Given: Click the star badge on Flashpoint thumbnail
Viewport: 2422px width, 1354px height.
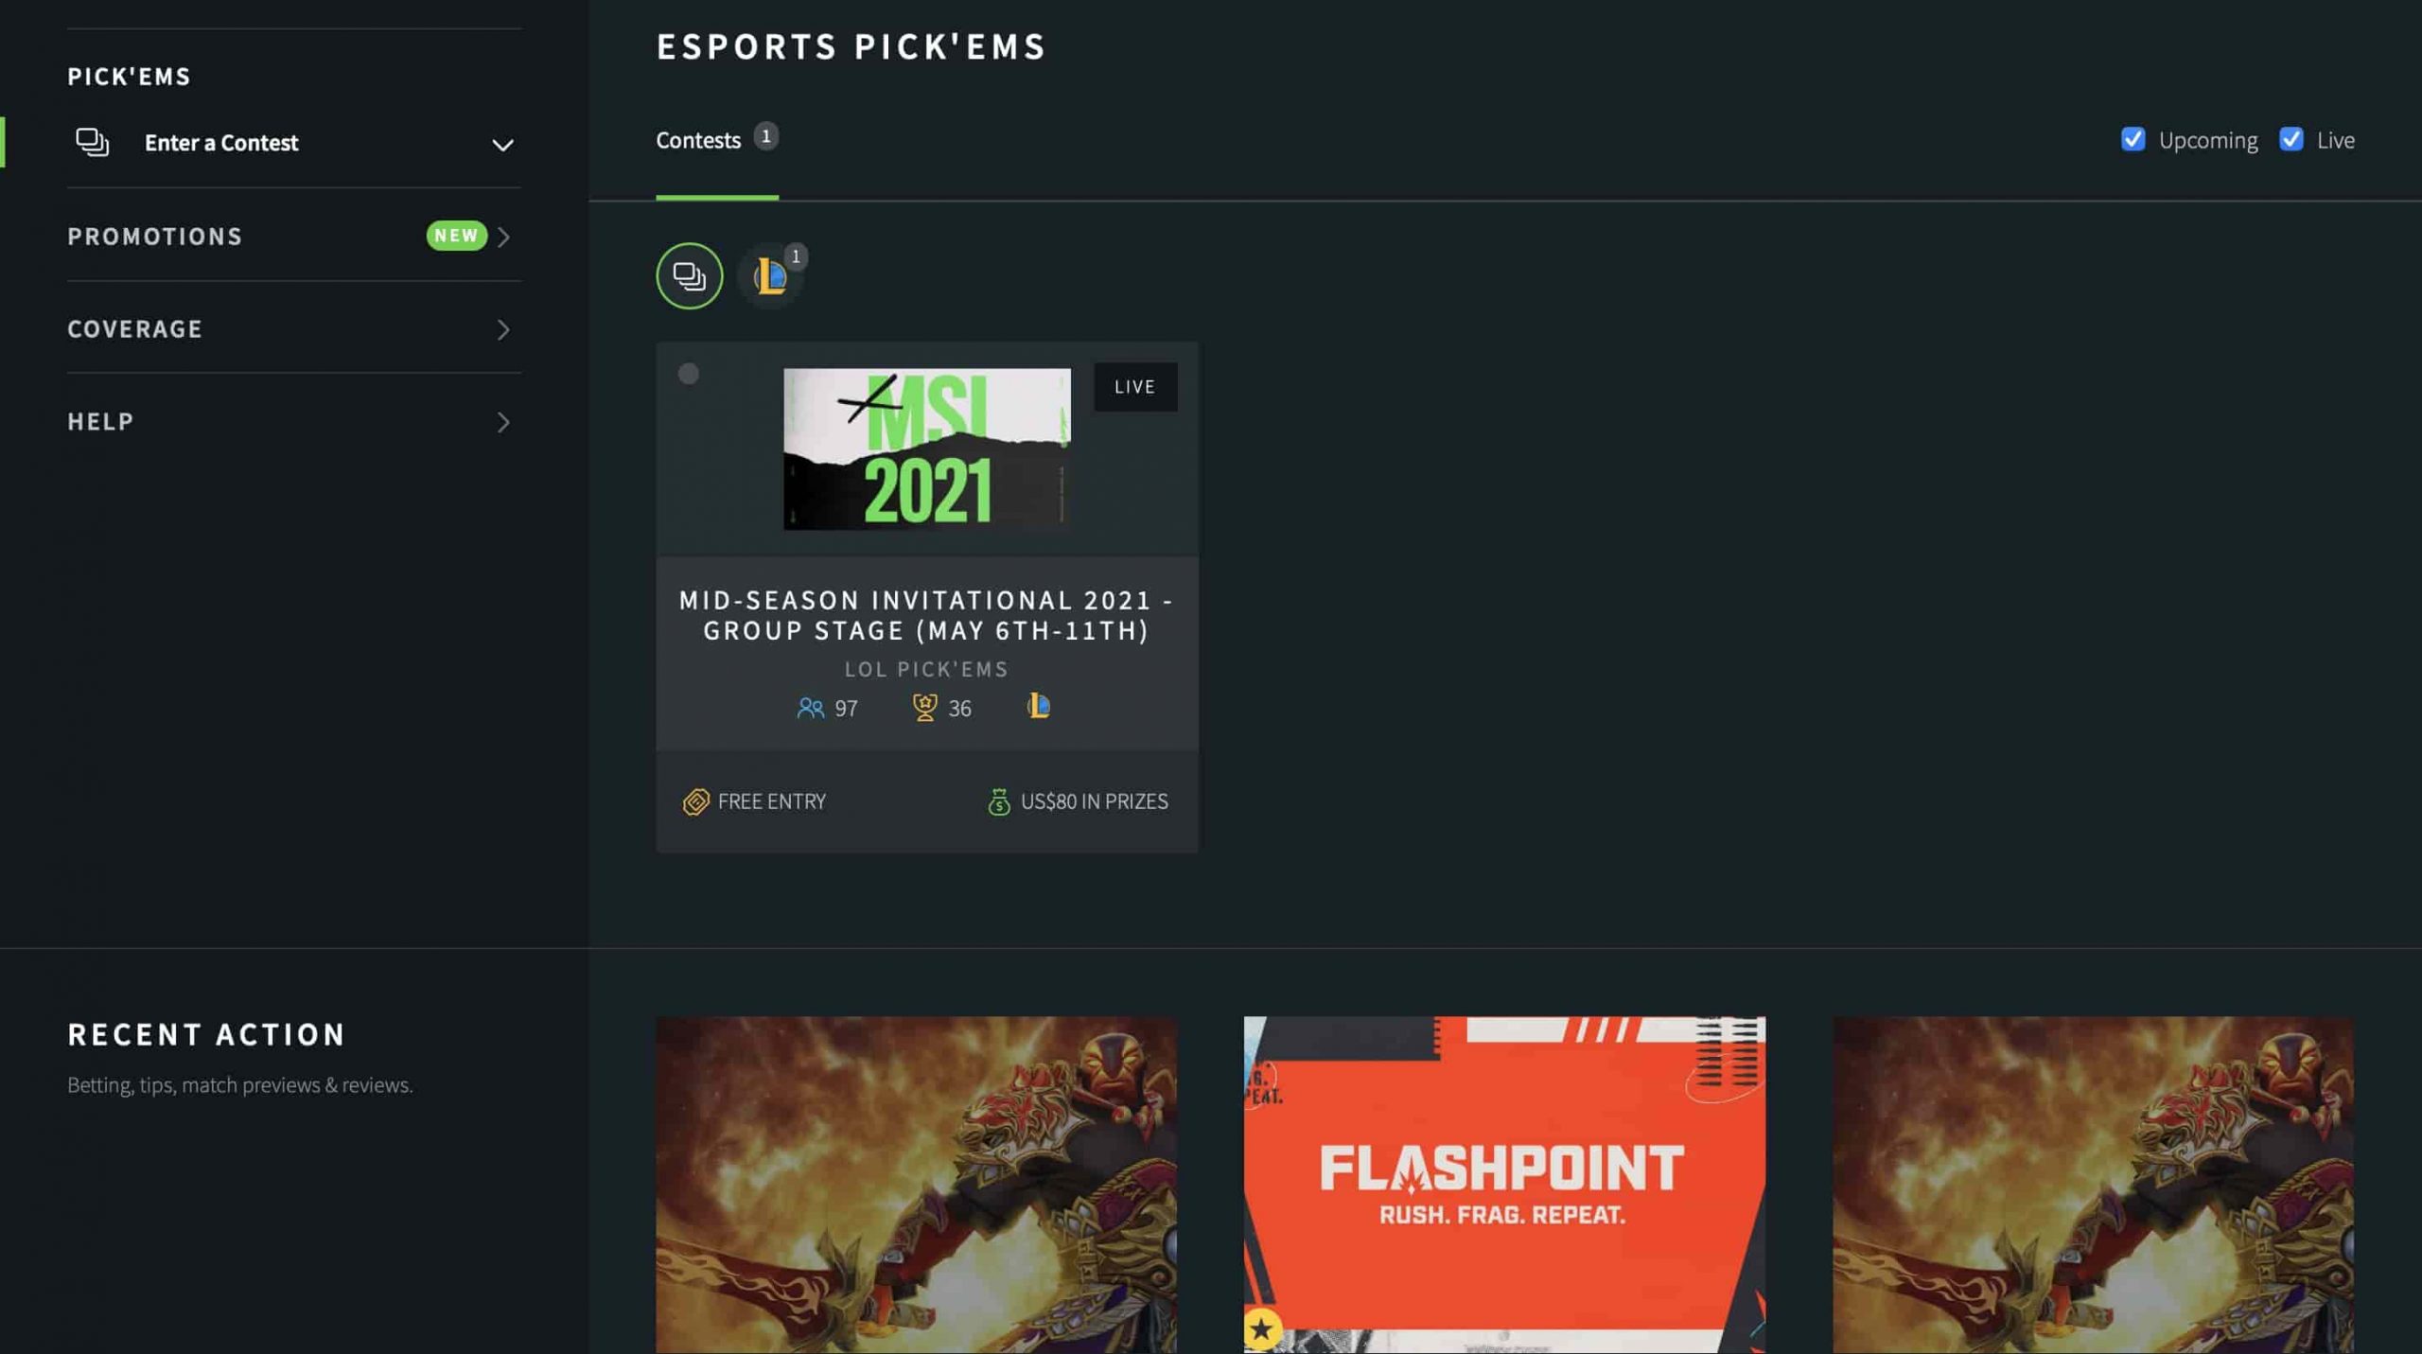Looking at the screenshot, I should coord(1261,1328).
